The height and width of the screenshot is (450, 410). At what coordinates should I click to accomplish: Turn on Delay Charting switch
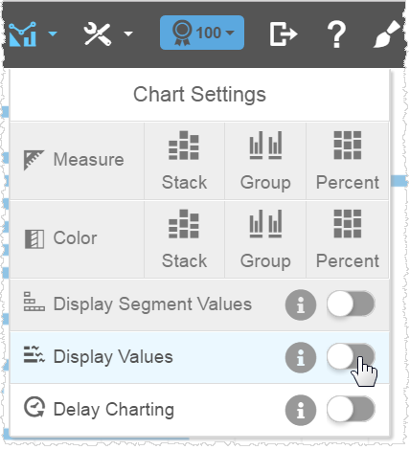(351, 409)
